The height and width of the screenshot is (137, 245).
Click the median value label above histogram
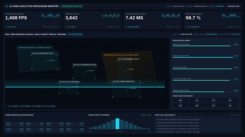coord(146,115)
